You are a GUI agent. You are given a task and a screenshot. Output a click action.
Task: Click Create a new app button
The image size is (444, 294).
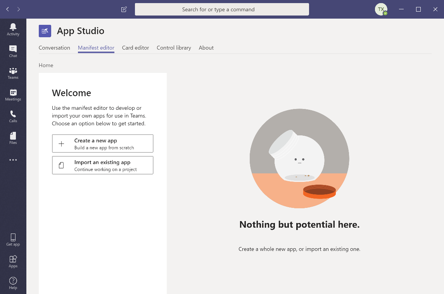pos(103,144)
